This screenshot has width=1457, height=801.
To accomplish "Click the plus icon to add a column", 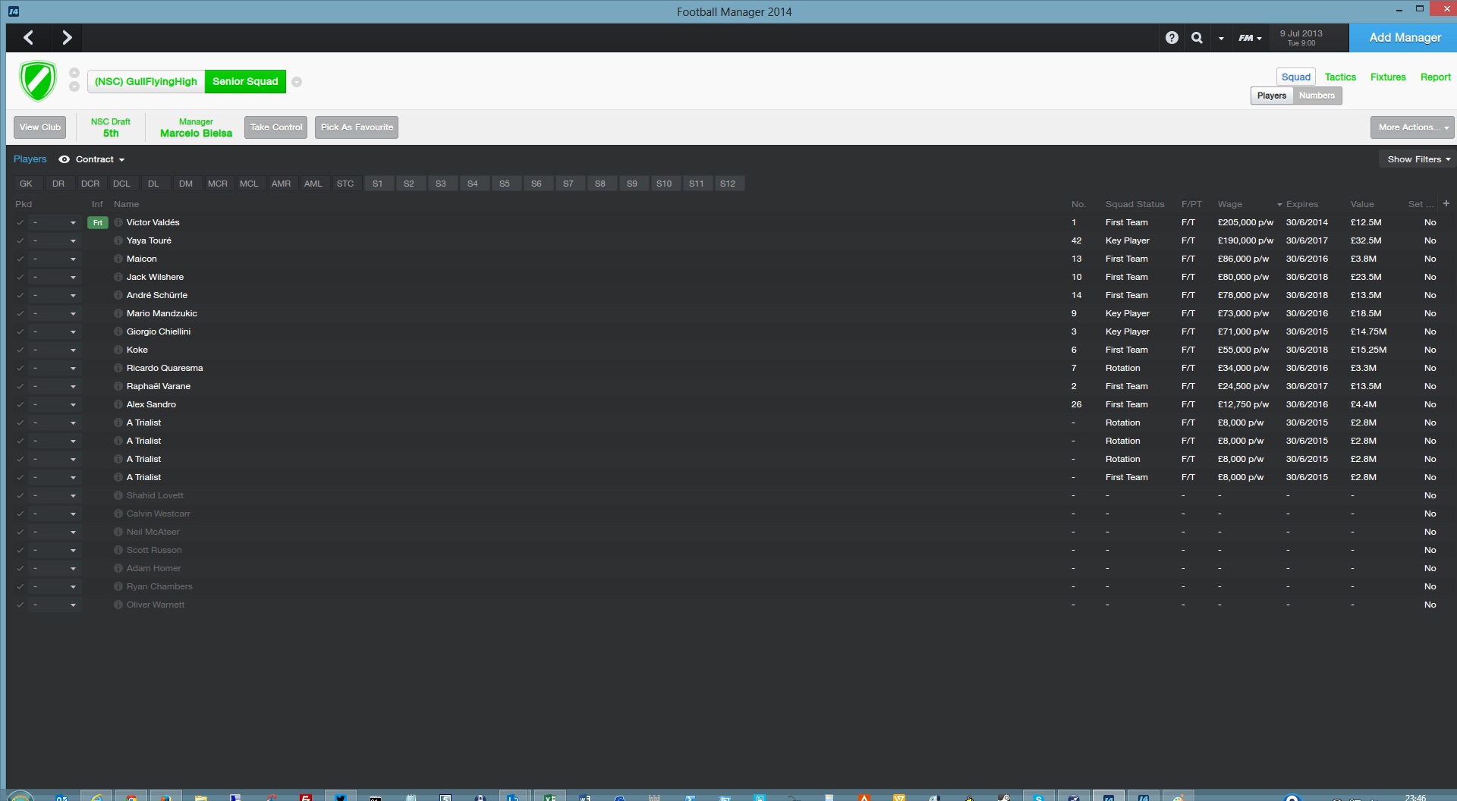I will (x=1446, y=203).
